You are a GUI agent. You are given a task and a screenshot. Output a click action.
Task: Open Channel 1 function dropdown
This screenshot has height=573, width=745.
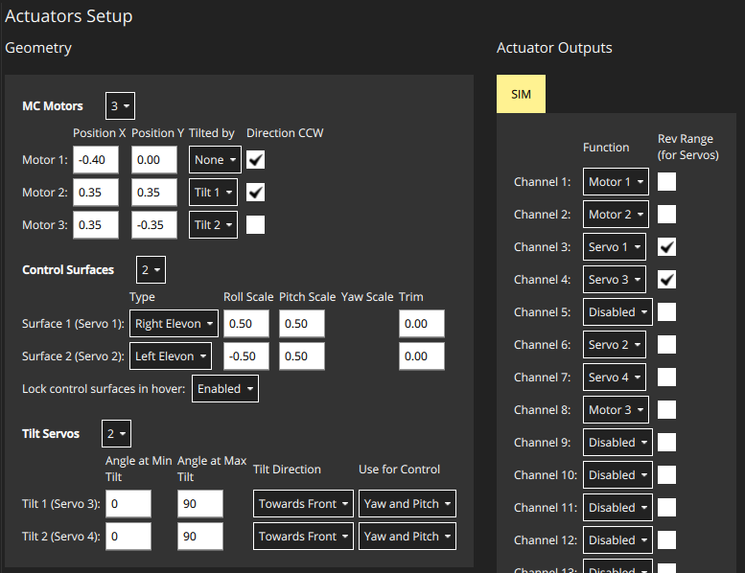pos(616,181)
